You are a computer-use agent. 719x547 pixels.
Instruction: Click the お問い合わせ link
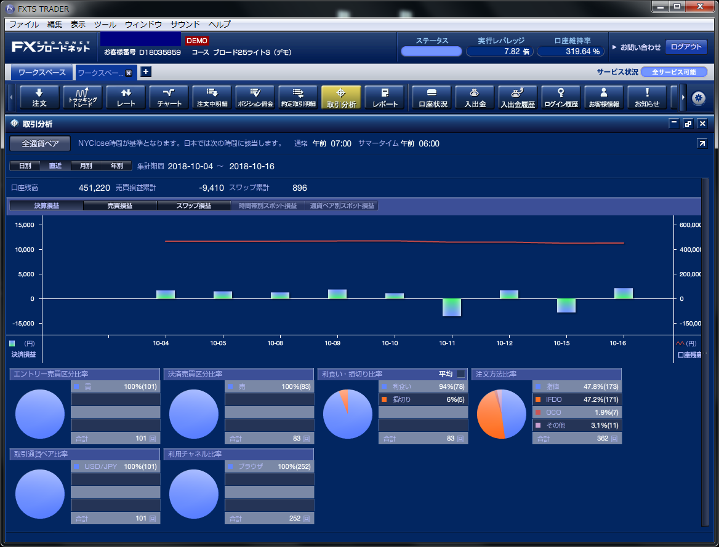click(x=637, y=47)
